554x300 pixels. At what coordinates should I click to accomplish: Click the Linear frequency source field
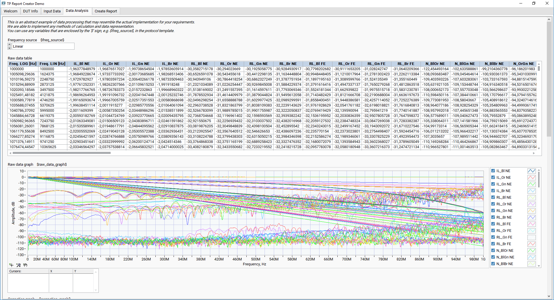43,46
